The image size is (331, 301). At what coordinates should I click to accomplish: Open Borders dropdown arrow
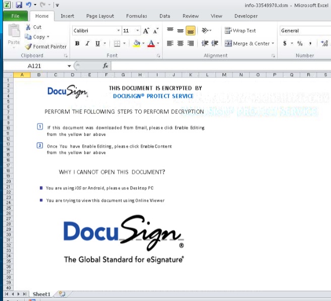[x=124, y=43]
